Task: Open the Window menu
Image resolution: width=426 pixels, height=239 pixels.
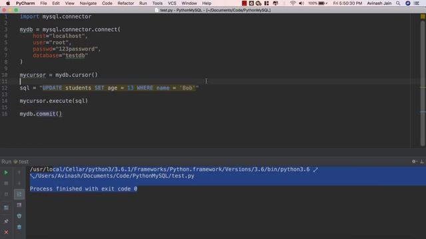Action: pyautogui.click(x=189, y=3)
